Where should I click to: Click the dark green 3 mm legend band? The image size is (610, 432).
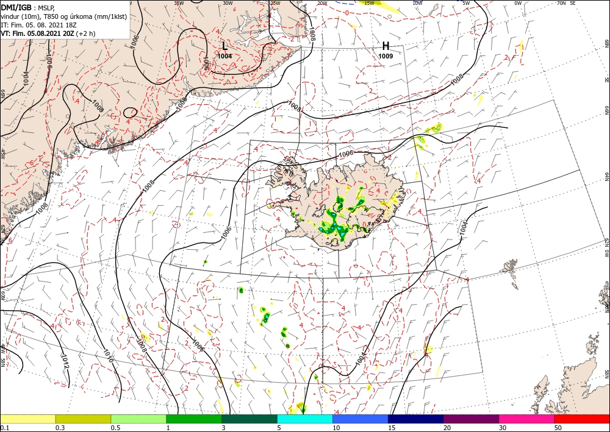(249, 419)
